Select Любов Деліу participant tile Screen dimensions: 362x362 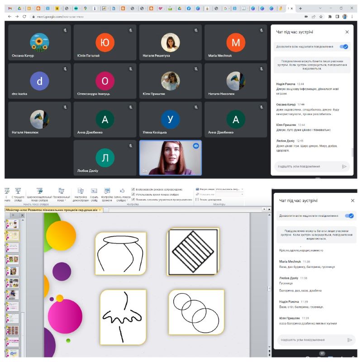point(105,158)
